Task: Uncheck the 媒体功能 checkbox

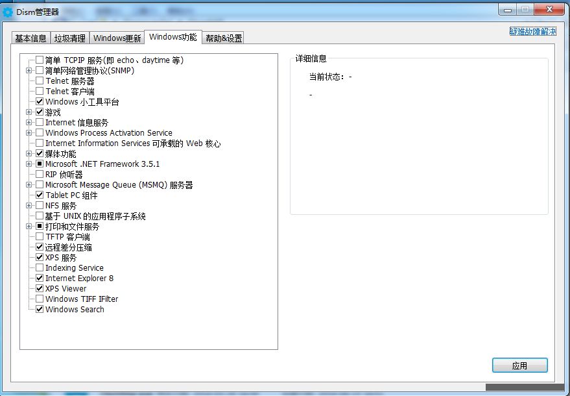Action: pyautogui.click(x=40, y=153)
